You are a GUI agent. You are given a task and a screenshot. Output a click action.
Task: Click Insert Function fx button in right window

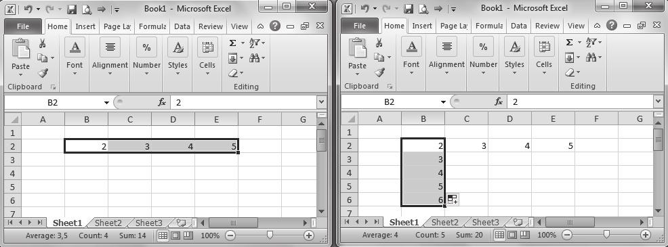tap(499, 102)
